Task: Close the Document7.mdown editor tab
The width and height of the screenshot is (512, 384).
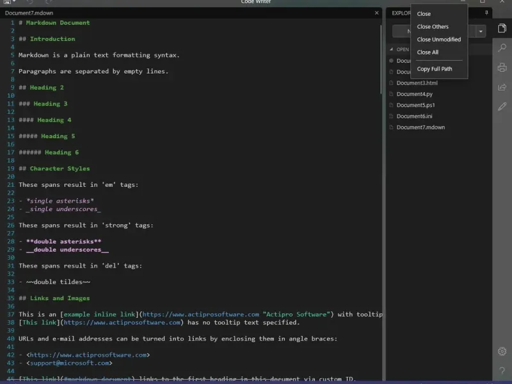Action: [x=376, y=13]
